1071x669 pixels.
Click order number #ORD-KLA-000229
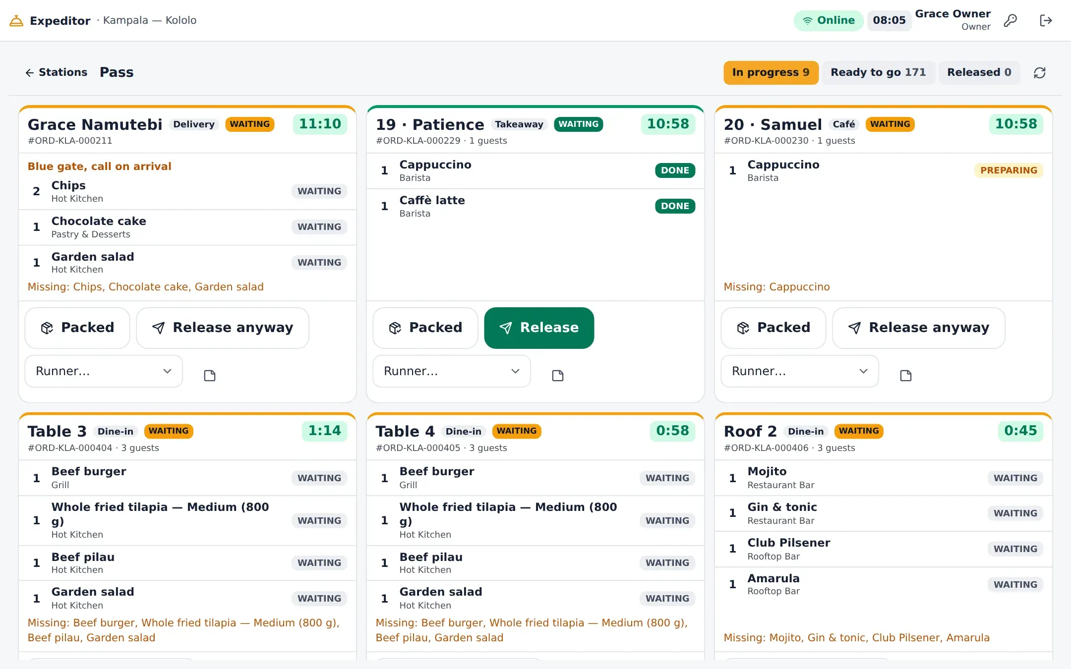tap(418, 141)
